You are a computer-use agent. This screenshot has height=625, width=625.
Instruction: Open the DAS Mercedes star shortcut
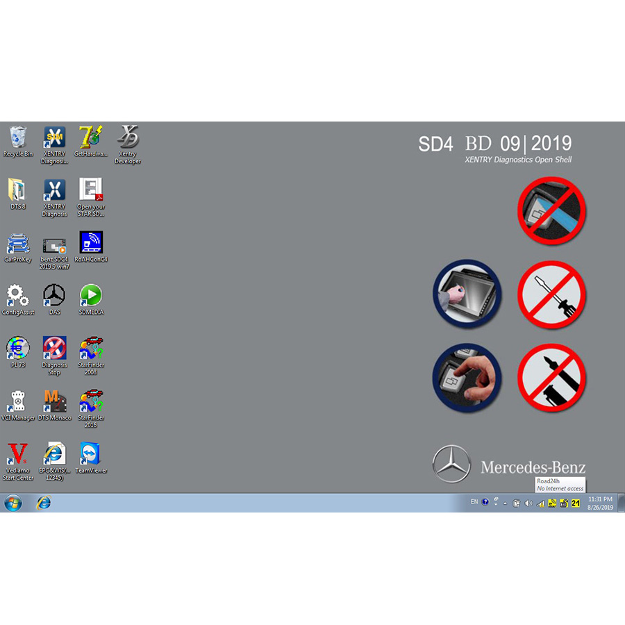(54, 296)
